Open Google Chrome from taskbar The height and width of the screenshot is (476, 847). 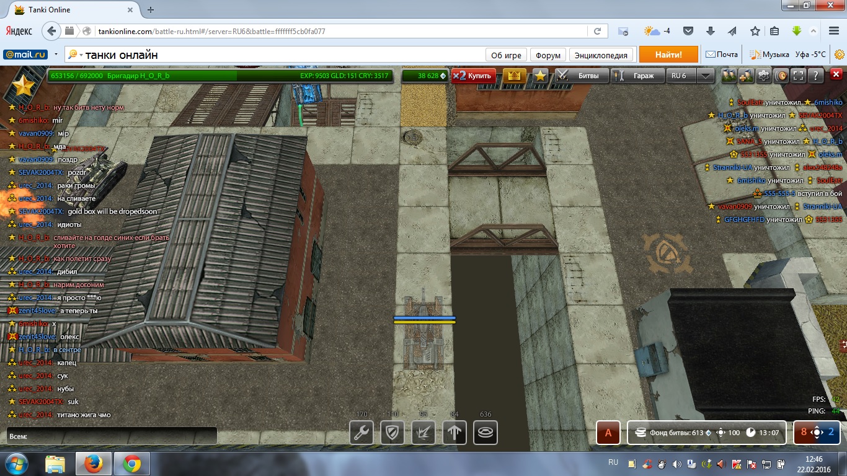131,464
